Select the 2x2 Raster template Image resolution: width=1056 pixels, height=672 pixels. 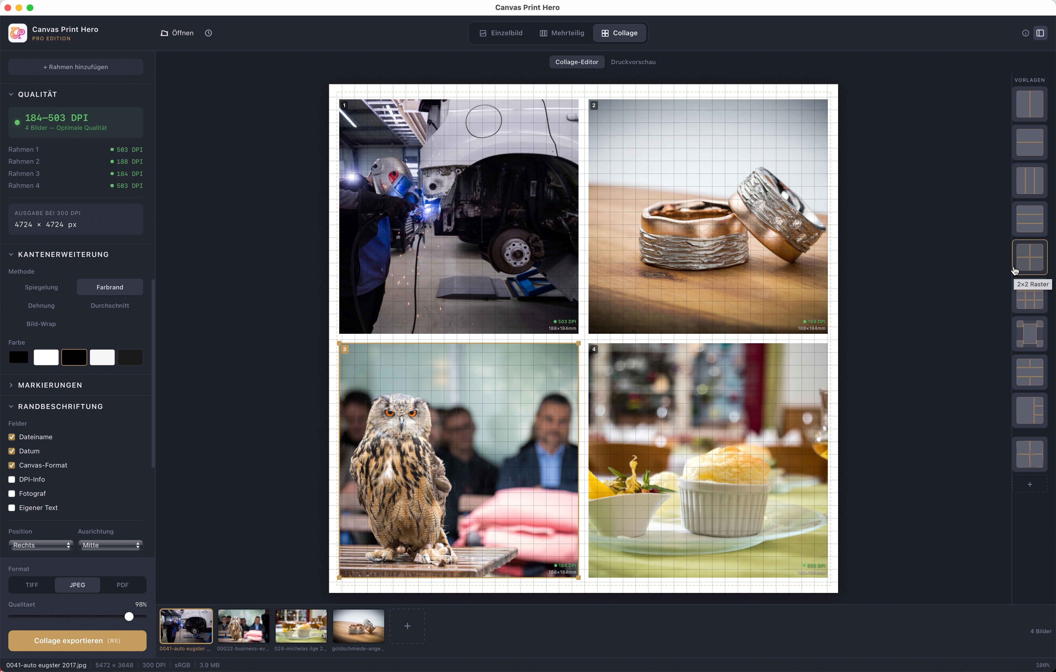1029,257
